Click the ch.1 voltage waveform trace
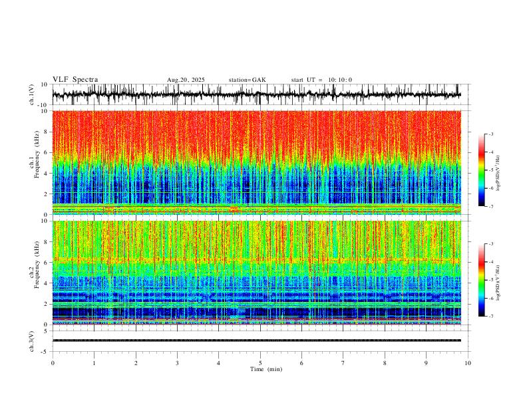Viewport: 527px width, 407px height. point(256,94)
